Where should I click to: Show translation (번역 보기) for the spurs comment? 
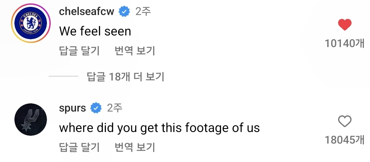[135, 147]
